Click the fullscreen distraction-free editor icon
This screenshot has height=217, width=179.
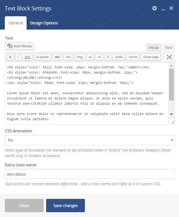(169, 57)
